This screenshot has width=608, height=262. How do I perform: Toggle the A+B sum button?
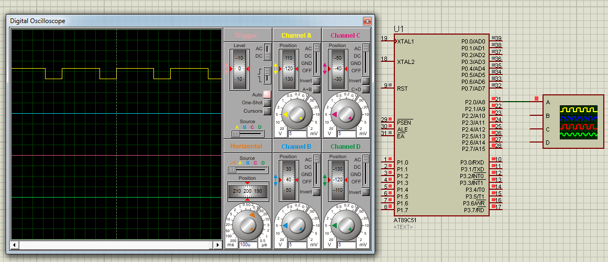(x=316, y=89)
